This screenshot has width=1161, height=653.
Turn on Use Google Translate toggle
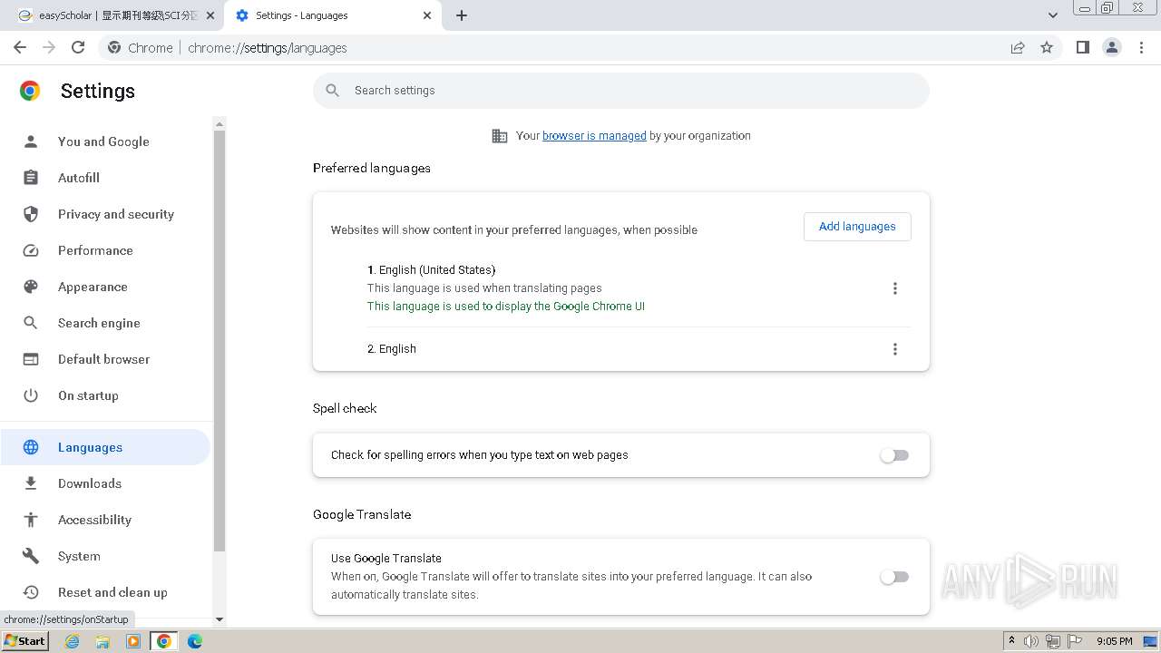(x=894, y=577)
